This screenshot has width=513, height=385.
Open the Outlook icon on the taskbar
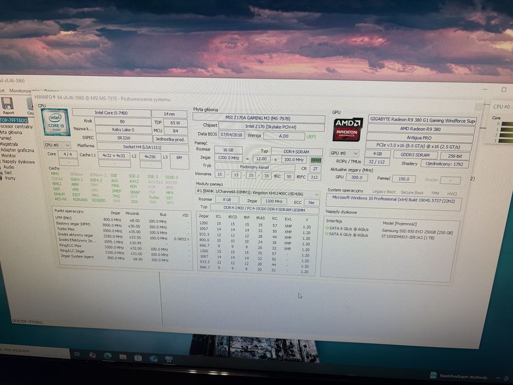click(x=153, y=359)
